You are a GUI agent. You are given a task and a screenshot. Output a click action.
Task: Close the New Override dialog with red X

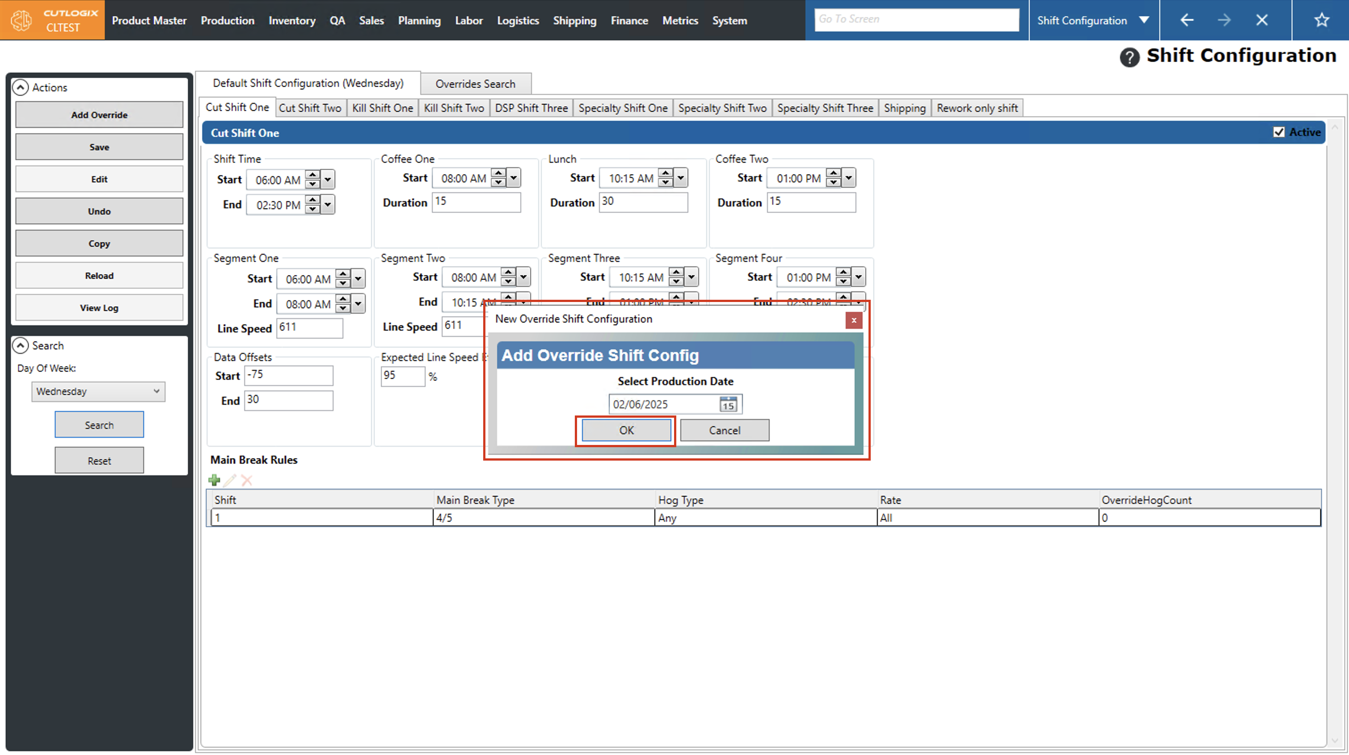tap(854, 320)
